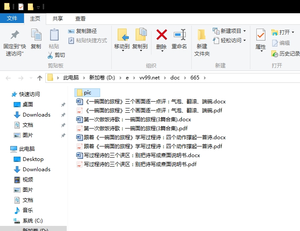Switch to the View tab
This screenshot has height=231, width=300.
coord(80,19)
